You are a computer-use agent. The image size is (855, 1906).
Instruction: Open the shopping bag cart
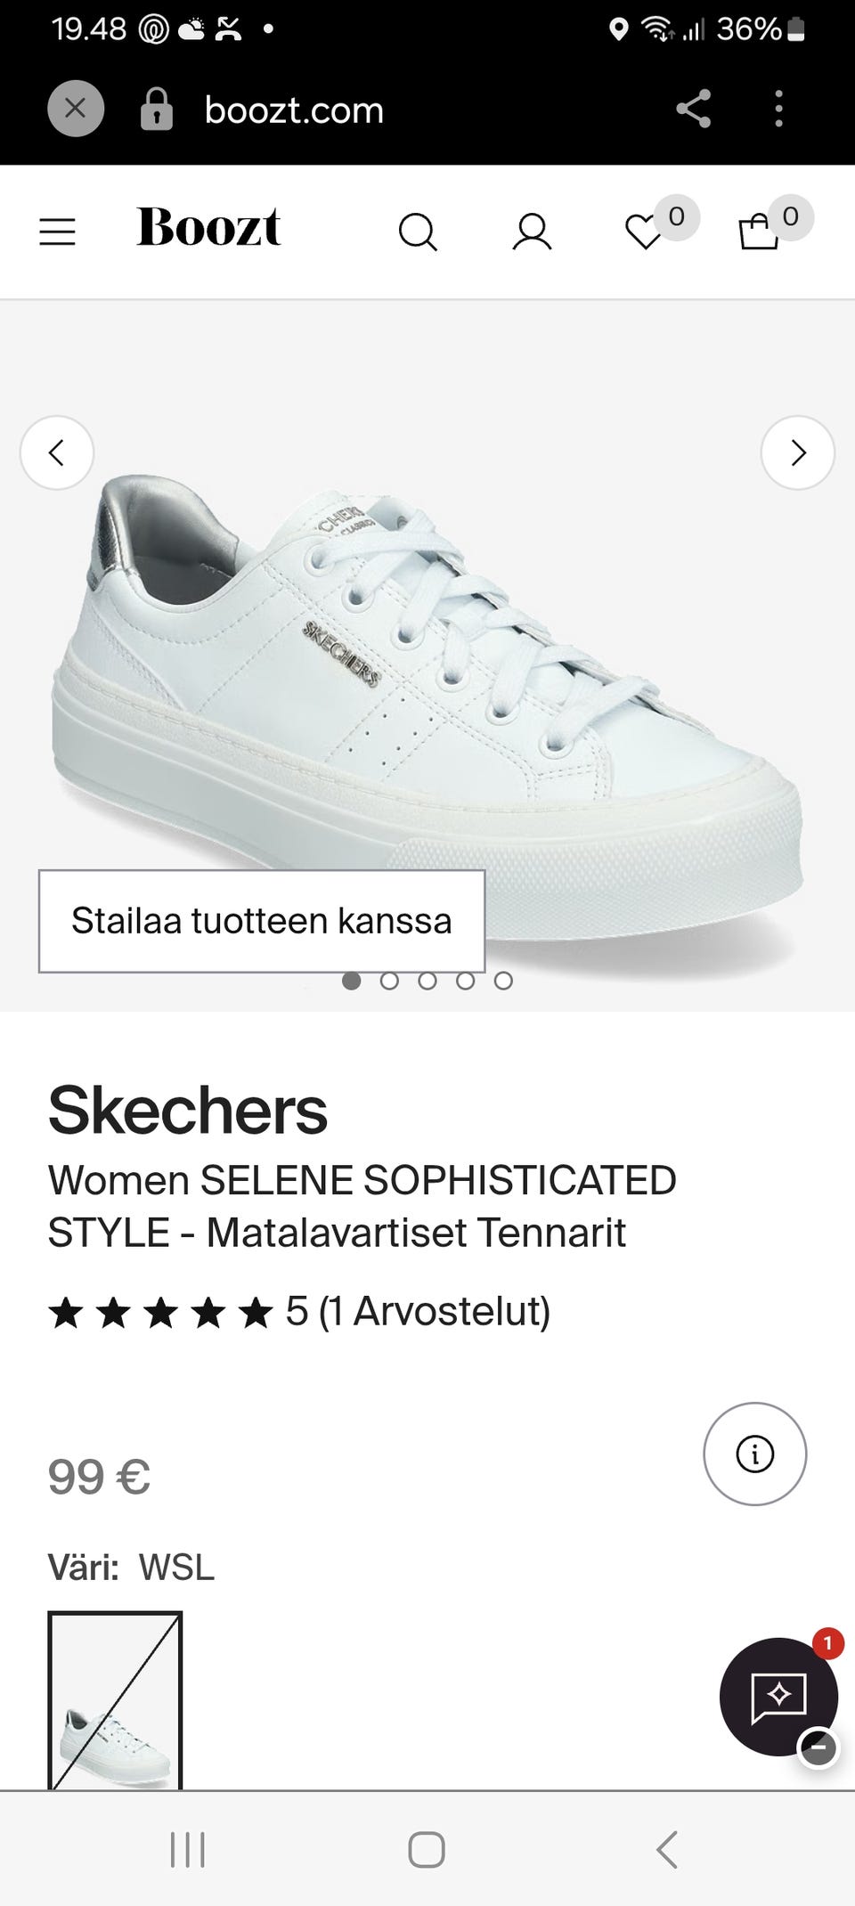click(759, 232)
